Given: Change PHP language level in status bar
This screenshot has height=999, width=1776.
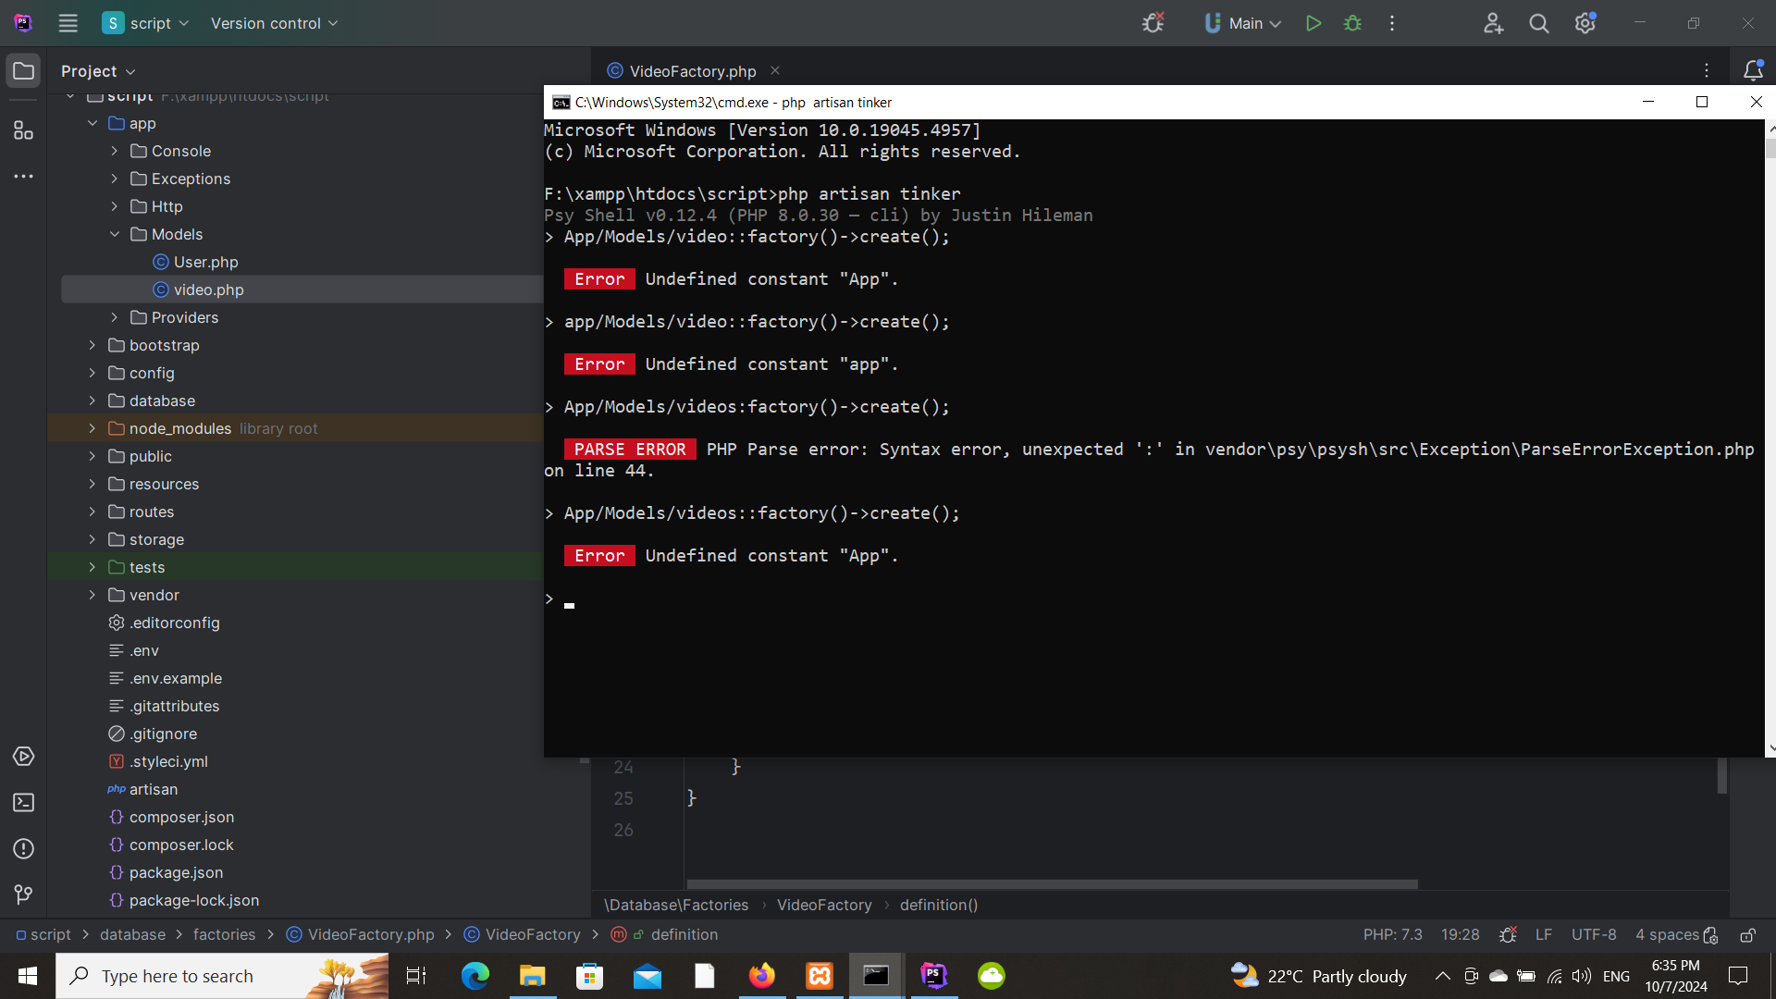Looking at the screenshot, I should (x=1392, y=934).
